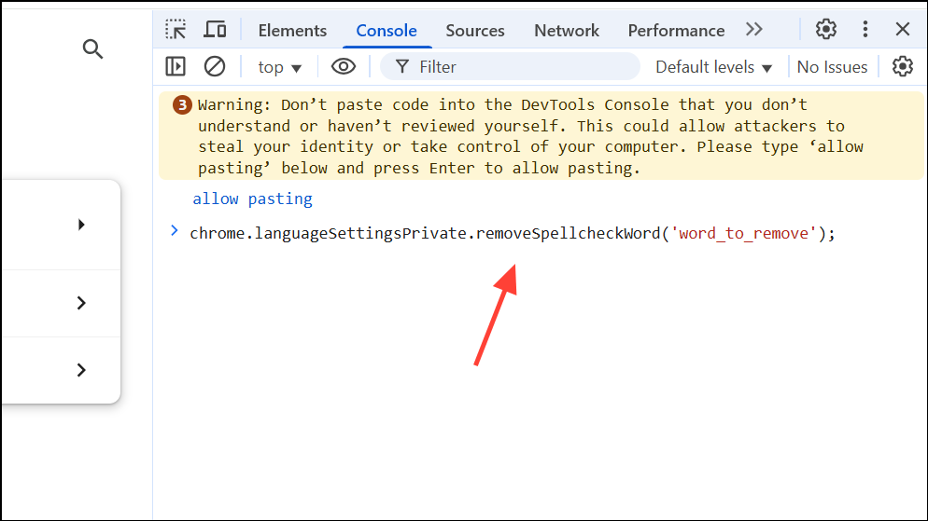Expand the first filled-triangle menu row

pyautogui.click(x=81, y=225)
